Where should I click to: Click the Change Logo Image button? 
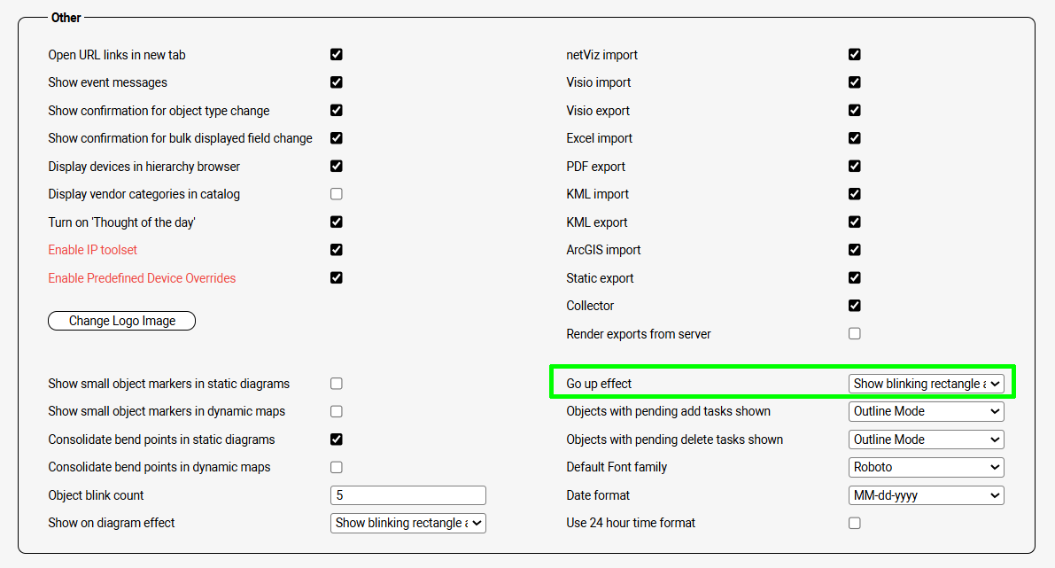point(121,321)
